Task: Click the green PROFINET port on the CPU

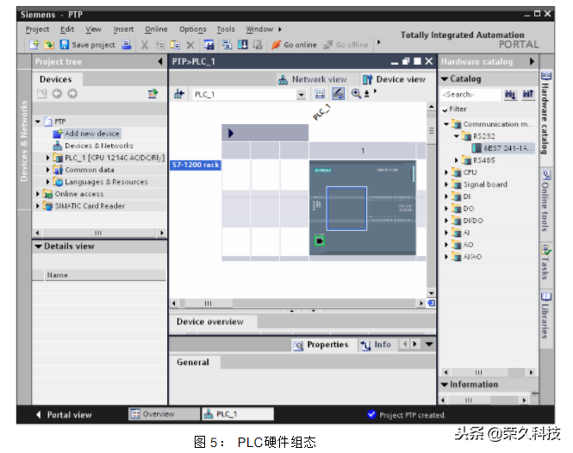Action: [x=320, y=241]
